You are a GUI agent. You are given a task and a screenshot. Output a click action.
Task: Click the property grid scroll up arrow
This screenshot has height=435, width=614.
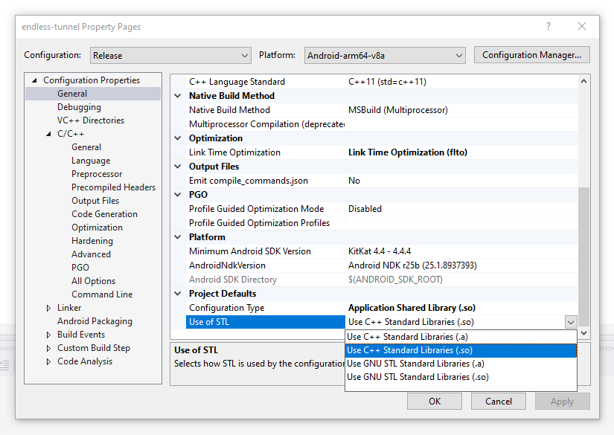coord(584,82)
